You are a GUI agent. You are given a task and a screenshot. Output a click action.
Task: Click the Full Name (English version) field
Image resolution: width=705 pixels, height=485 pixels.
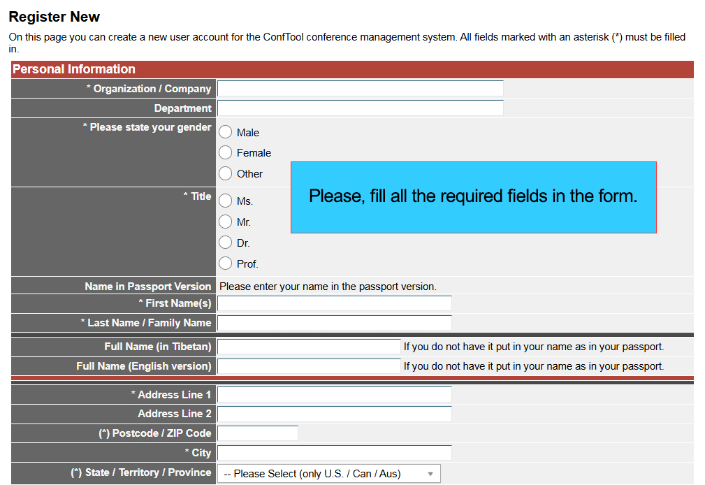[309, 366]
